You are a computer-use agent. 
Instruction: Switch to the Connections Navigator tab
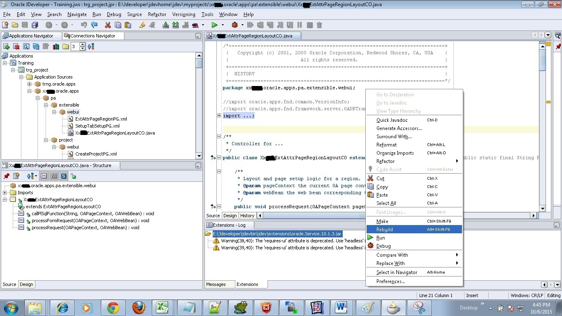click(x=93, y=36)
